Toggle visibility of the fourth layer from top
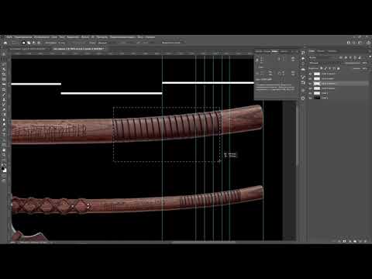 click(310, 88)
